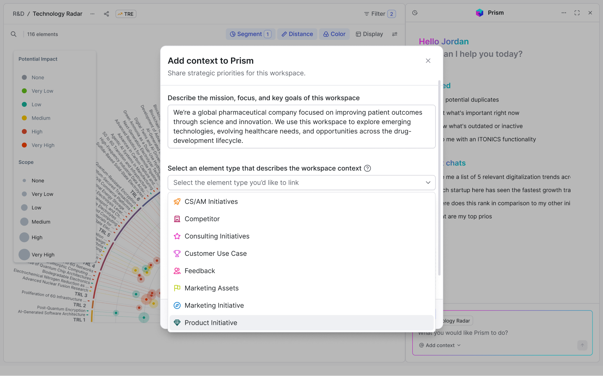This screenshot has width=603, height=376.
Task: Click the building icon for Competitor
Action: tap(177, 219)
